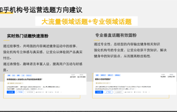Viewport: 177px width, 112px height.
Task: Click the invite-answer button under 体质极差的人 question
Action: 30,92
